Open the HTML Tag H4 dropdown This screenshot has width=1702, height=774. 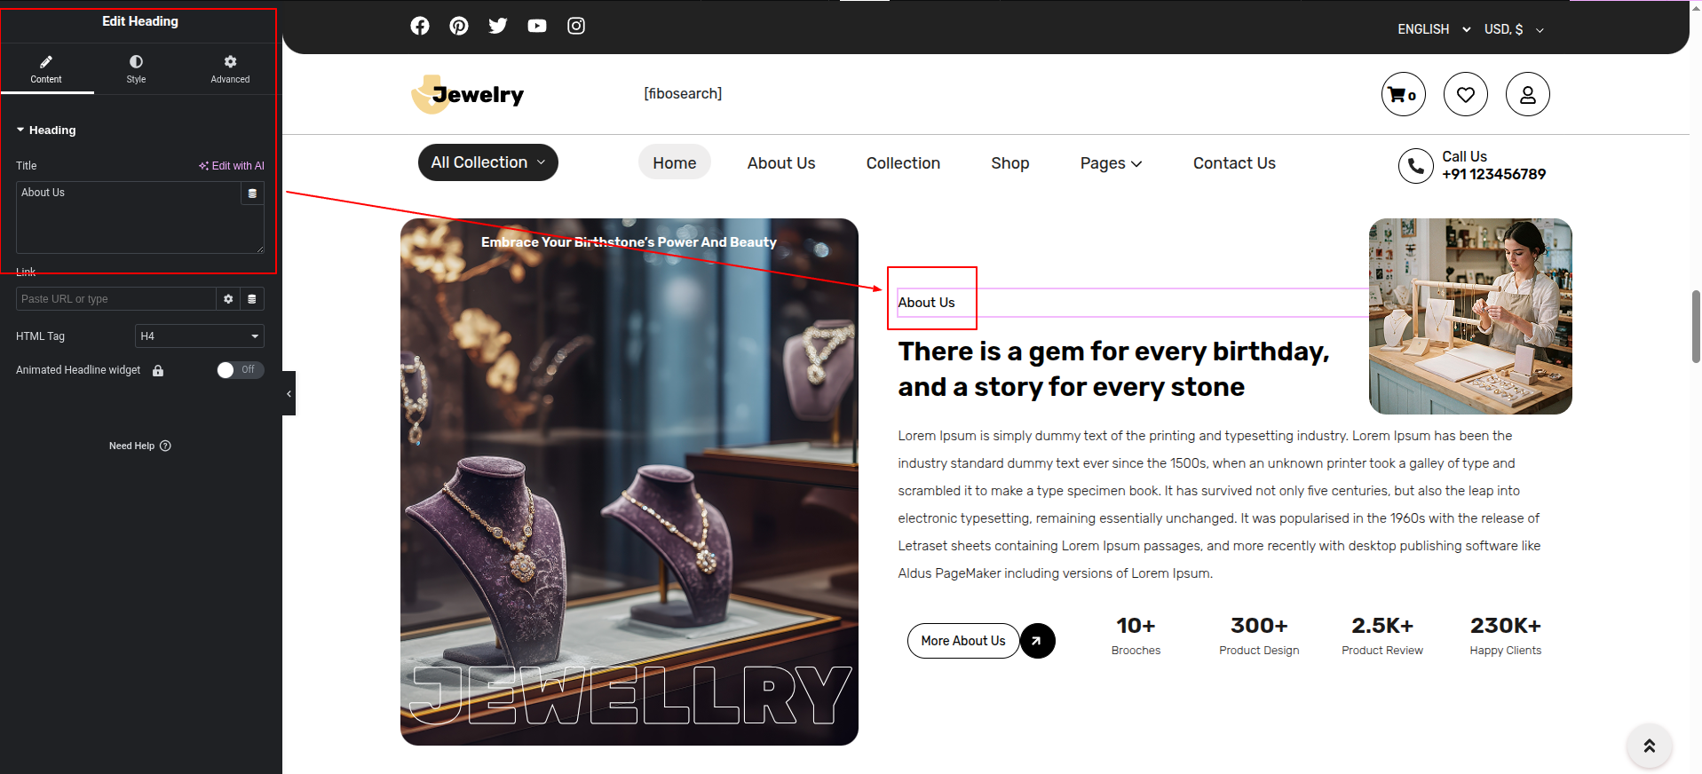(199, 336)
